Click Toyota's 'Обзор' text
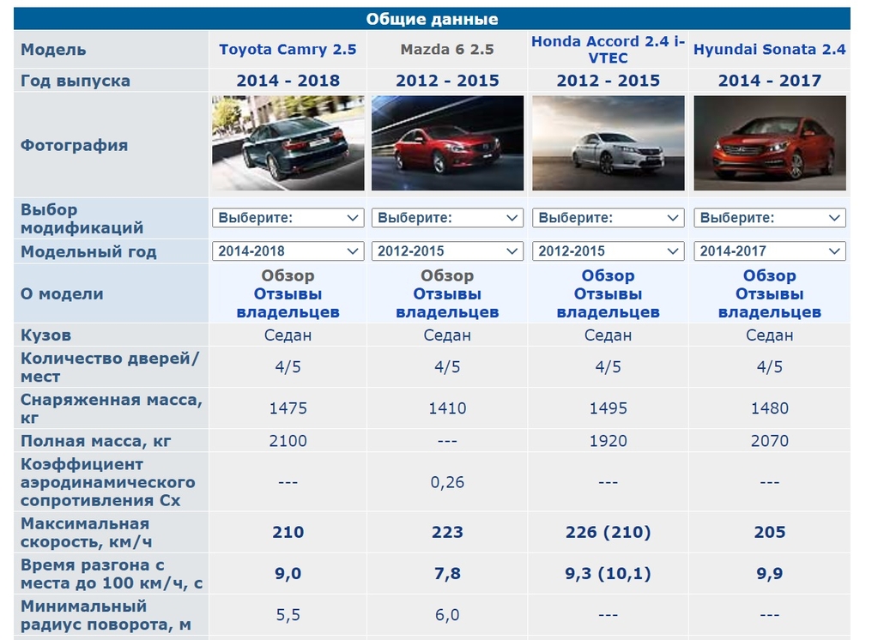 coord(288,275)
